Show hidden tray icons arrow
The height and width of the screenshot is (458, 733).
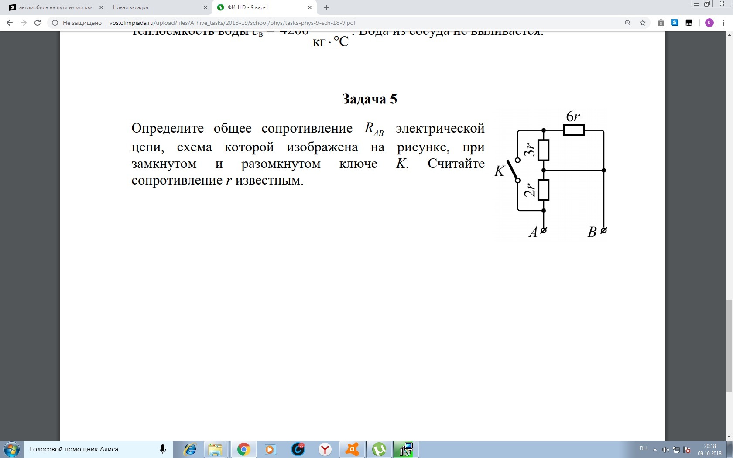point(655,450)
